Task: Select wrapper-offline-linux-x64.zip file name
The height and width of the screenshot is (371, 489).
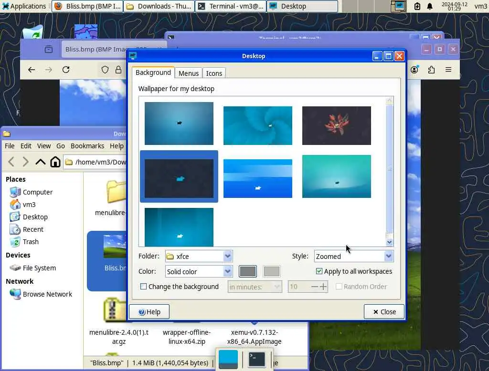Action: [x=187, y=337]
